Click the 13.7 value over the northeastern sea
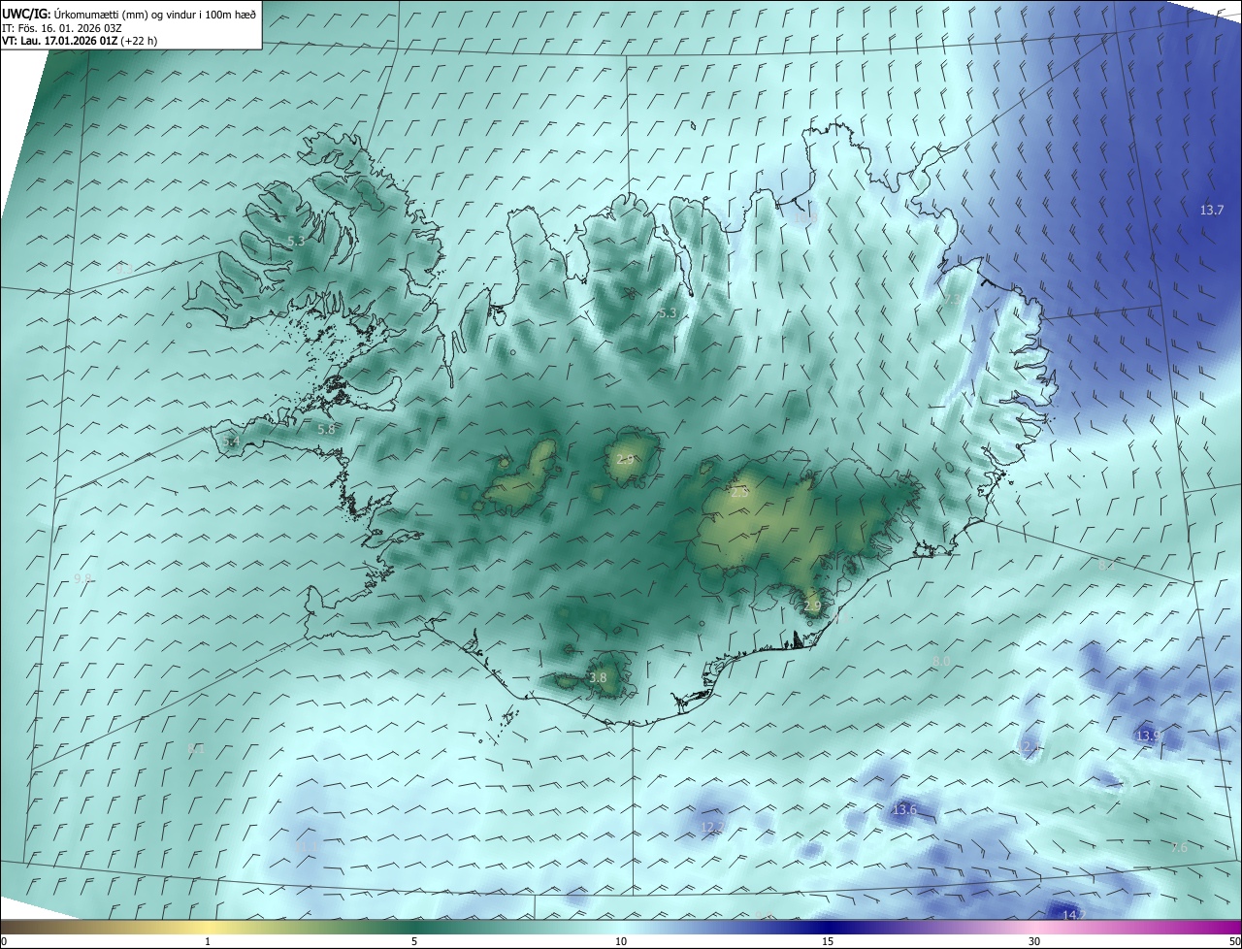Screen dimensions: 1242x949 click(x=1212, y=210)
